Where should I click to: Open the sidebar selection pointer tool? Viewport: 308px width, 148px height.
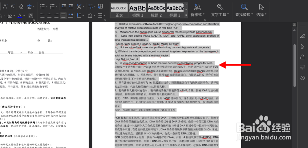pos(302,46)
